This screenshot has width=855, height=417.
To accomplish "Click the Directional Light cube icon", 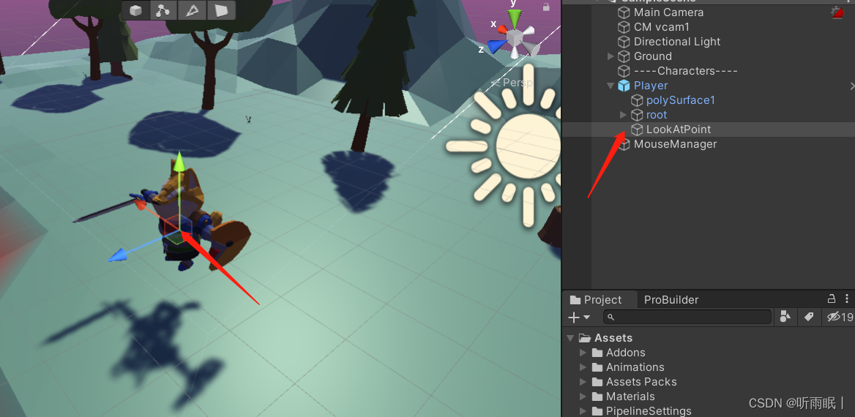I will 624,42.
